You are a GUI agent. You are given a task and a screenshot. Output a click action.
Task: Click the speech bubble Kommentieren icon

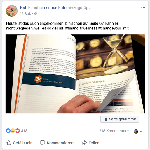point(42,143)
